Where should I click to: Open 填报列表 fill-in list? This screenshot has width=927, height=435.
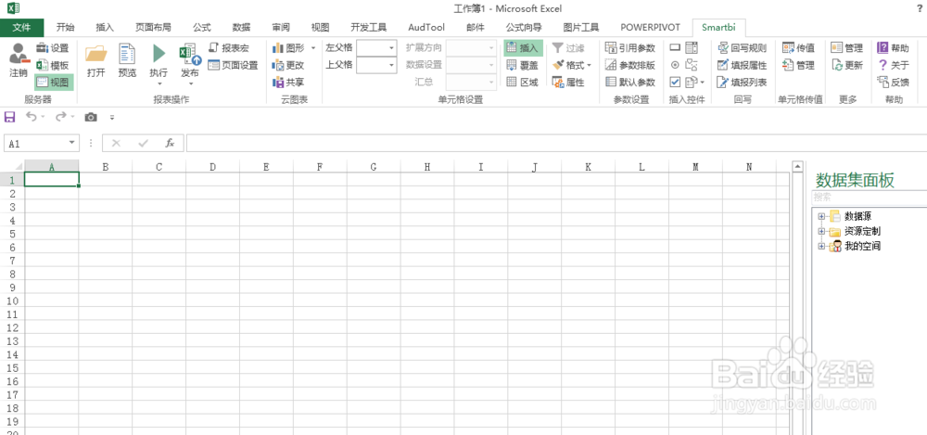point(743,83)
